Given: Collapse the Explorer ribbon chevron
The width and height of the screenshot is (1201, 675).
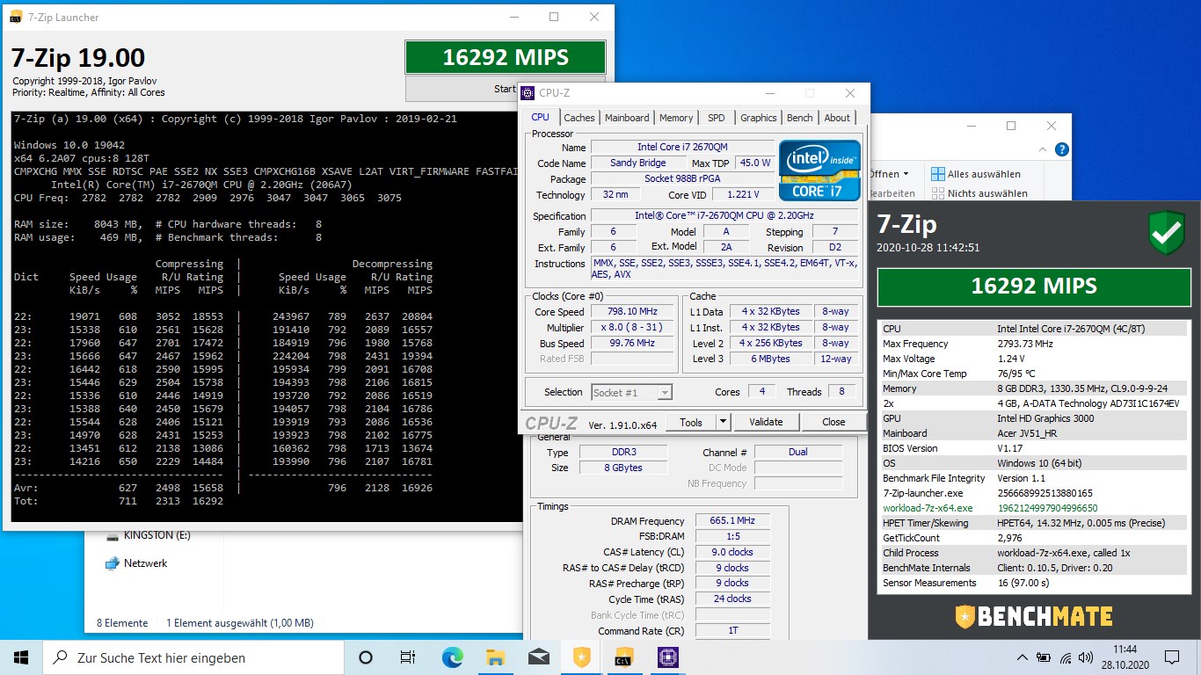Looking at the screenshot, I should click(x=1045, y=149).
